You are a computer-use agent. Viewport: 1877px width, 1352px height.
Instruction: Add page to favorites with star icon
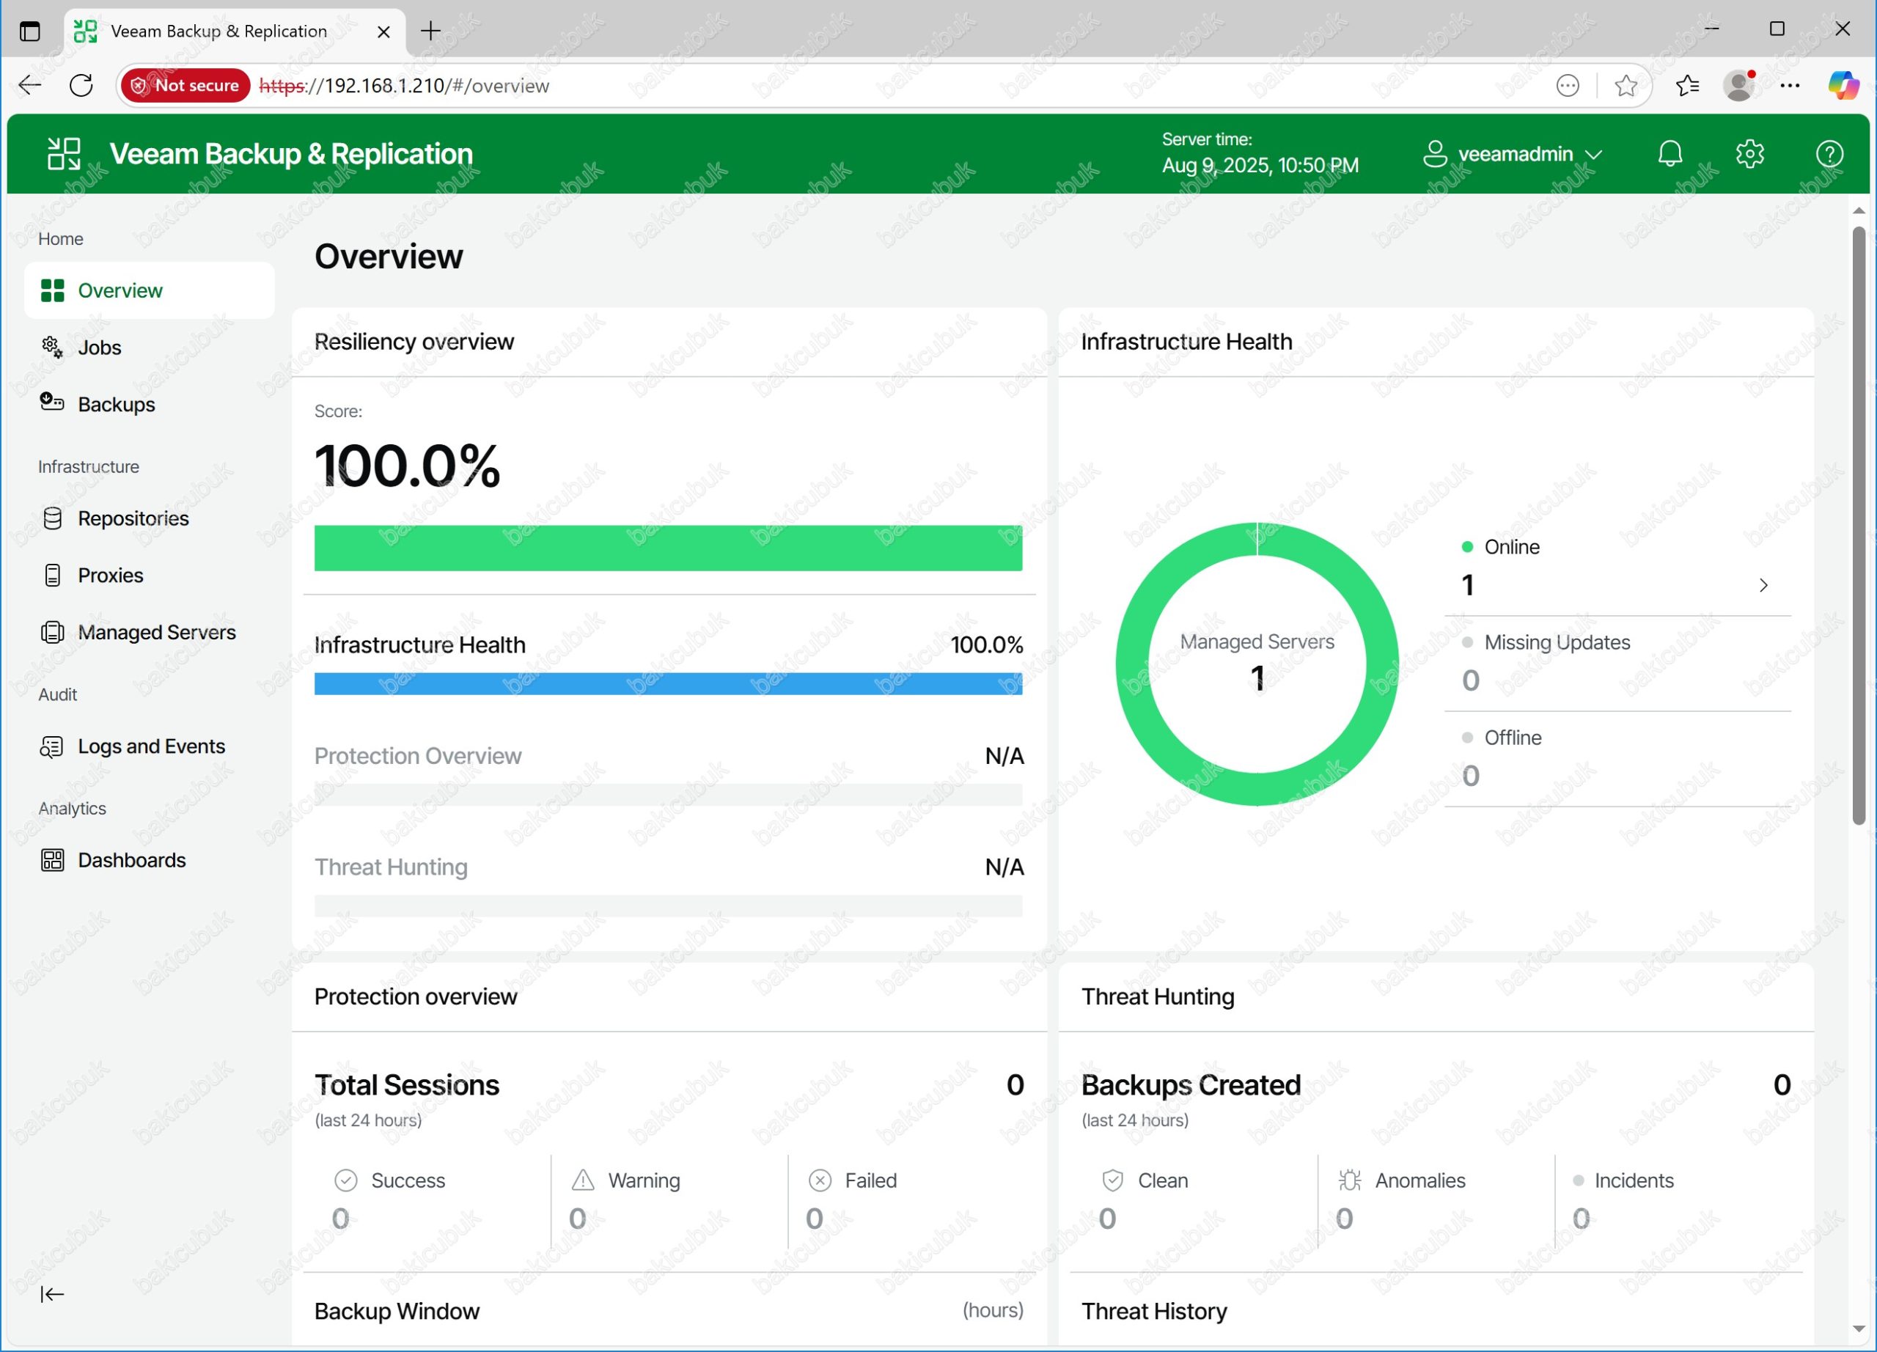(x=1626, y=85)
